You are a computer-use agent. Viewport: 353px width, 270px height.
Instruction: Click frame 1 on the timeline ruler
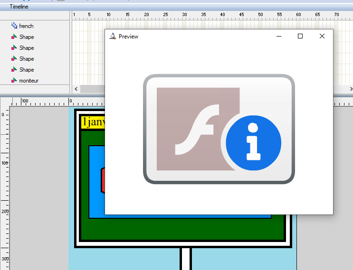pyautogui.click(x=74, y=15)
